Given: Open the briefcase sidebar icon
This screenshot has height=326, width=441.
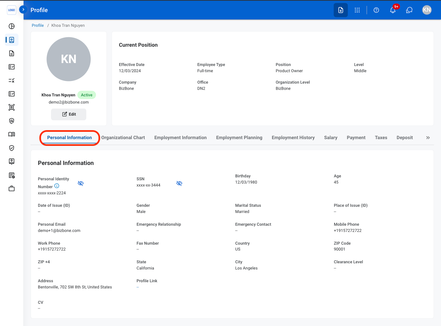Looking at the screenshot, I should pos(12,188).
